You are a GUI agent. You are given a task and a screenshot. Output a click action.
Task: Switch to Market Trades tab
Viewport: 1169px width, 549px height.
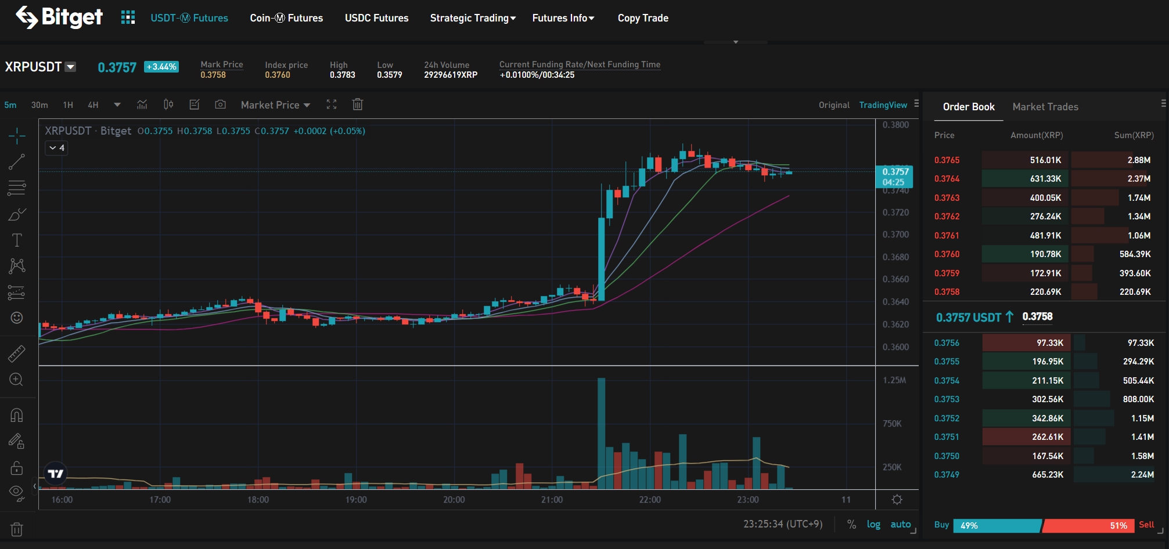click(1045, 107)
